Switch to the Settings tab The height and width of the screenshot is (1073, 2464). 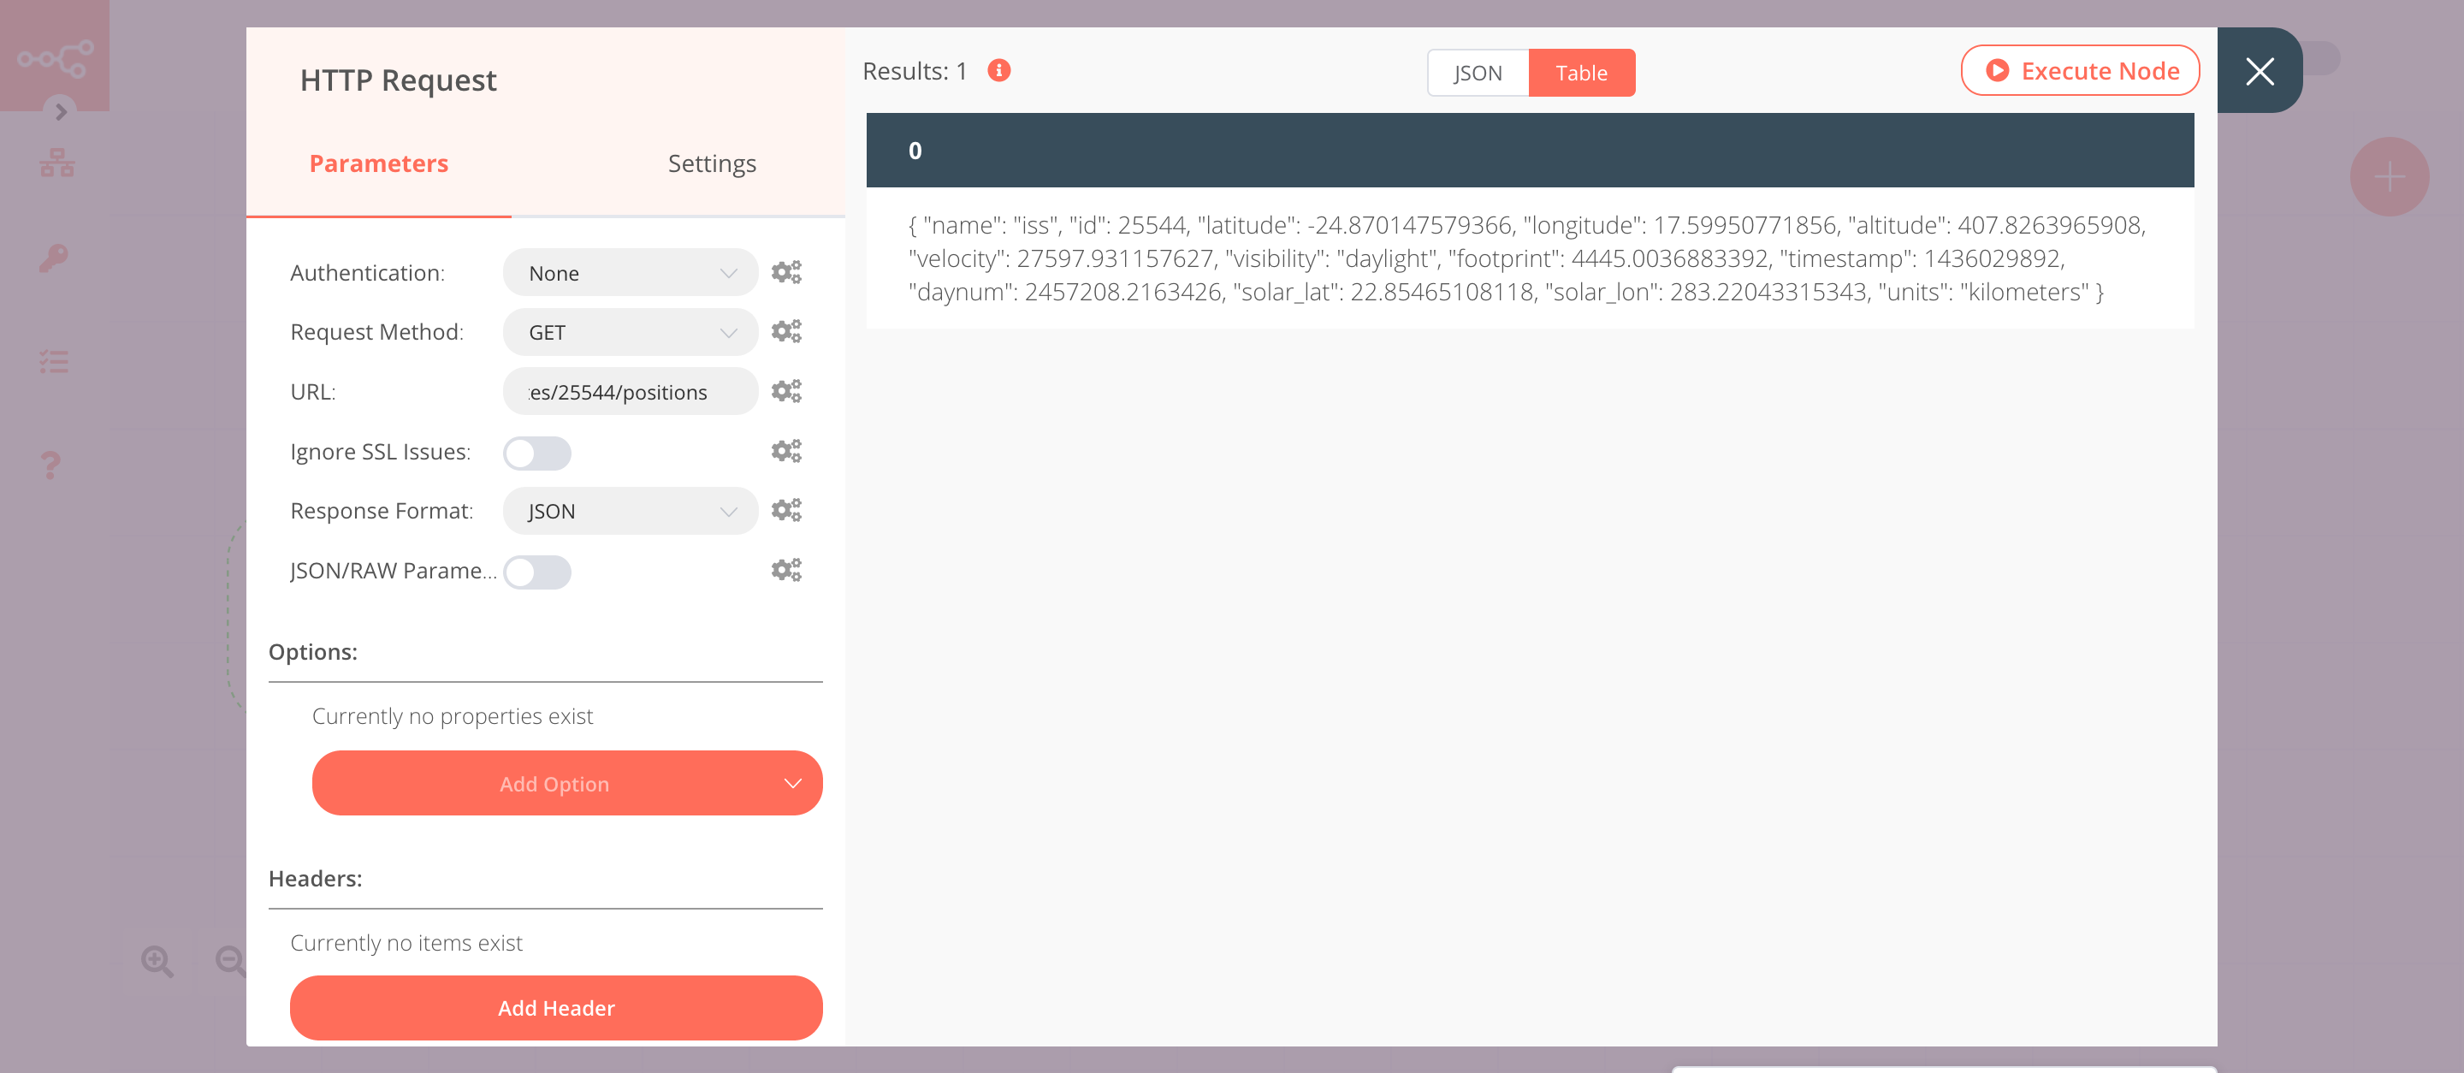710,162
